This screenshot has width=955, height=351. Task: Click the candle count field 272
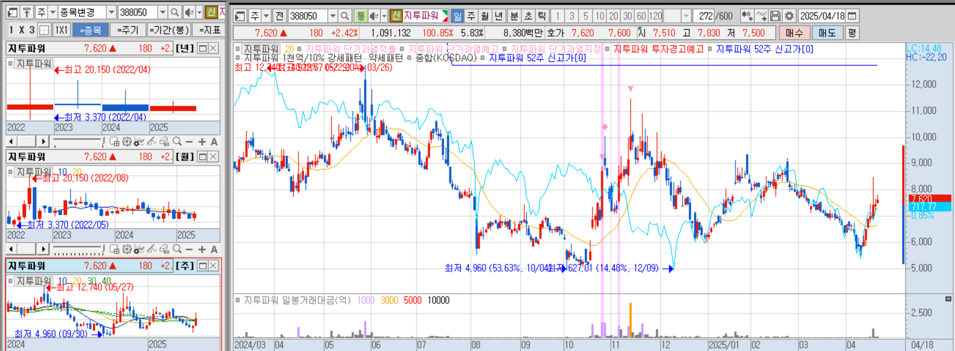[704, 16]
